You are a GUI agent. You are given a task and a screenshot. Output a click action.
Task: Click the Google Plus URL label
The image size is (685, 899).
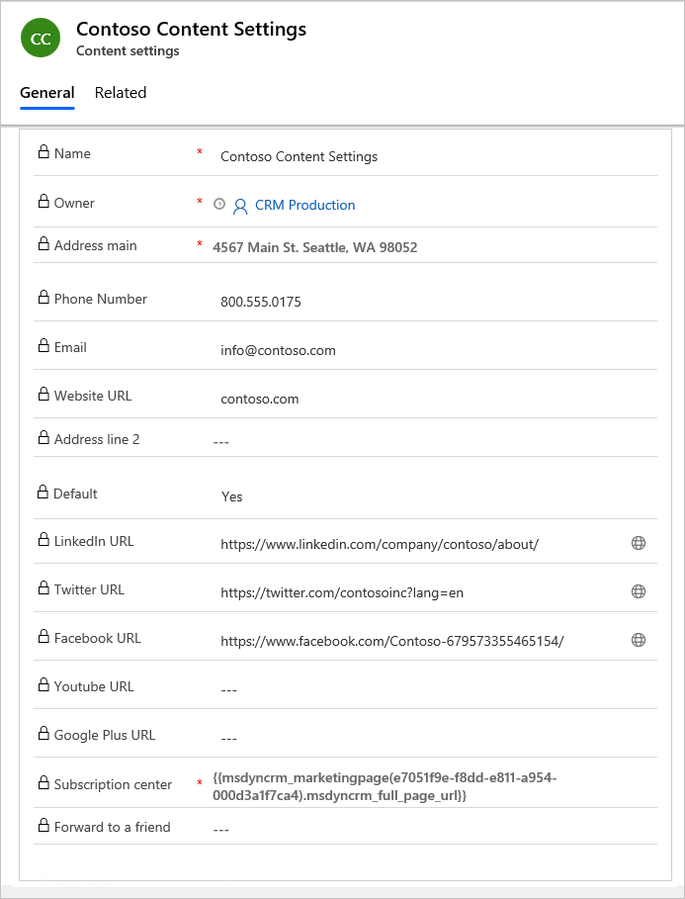point(105,735)
